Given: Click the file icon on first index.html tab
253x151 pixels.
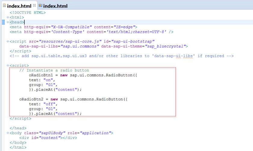Looking at the screenshot, I should tap(4, 6).
